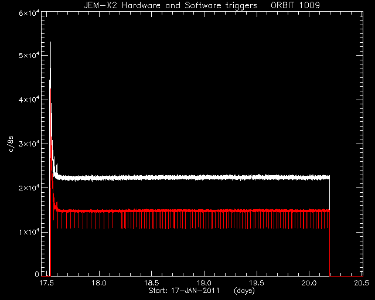The height and width of the screenshot is (300, 375).
Task: Click the 4×10⁴ y-axis tick label
Action: click(x=29, y=100)
